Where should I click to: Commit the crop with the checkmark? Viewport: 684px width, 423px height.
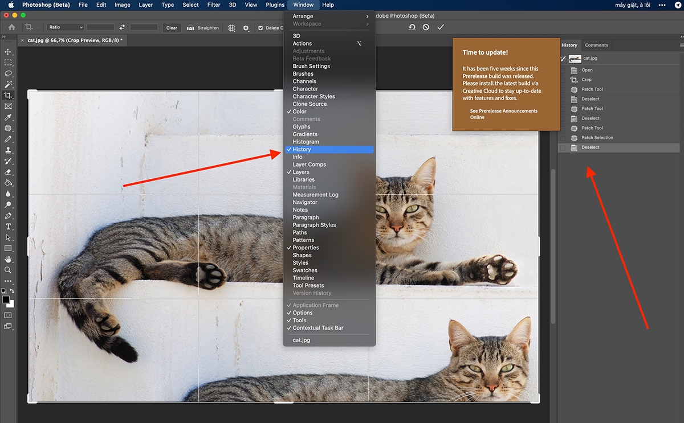coord(440,27)
